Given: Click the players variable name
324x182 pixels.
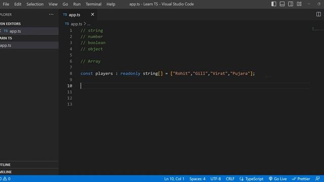Looking at the screenshot, I should point(104,73).
